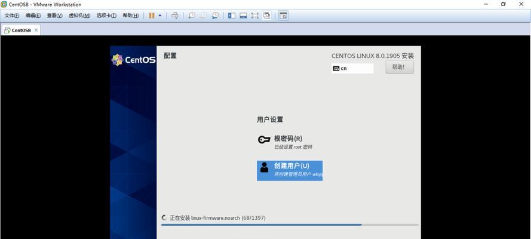Viewport: 531px width, 239px height.
Task: Pause the virtual machine with the pause icon
Action: (152, 16)
